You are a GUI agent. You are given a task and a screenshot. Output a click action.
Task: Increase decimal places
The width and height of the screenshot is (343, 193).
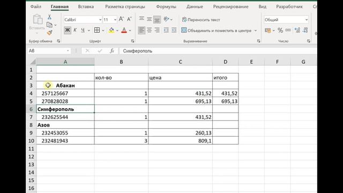(297, 30)
